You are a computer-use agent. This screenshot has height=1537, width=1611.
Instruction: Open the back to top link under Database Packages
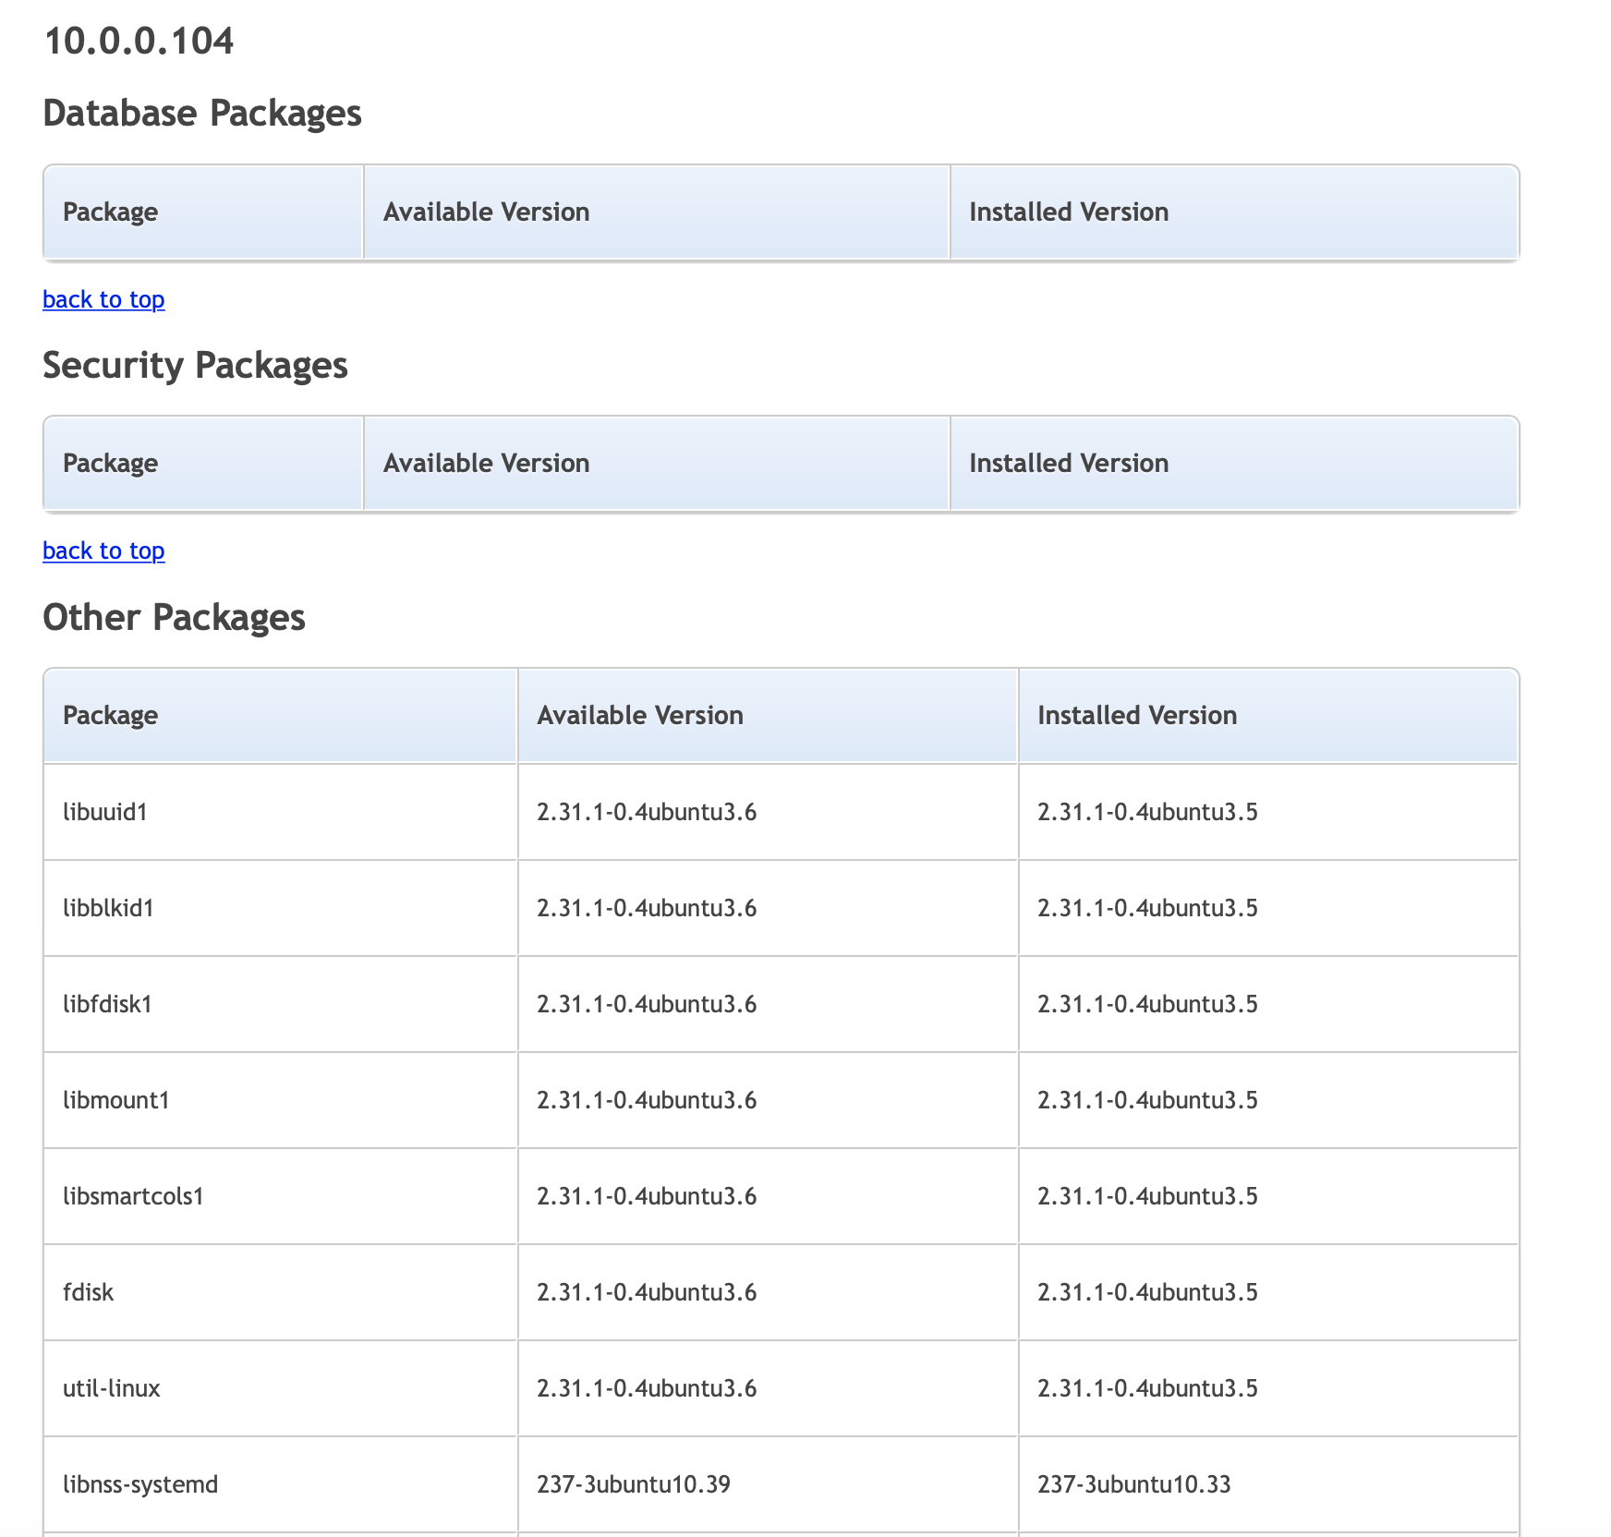click(x=103, y=299)
